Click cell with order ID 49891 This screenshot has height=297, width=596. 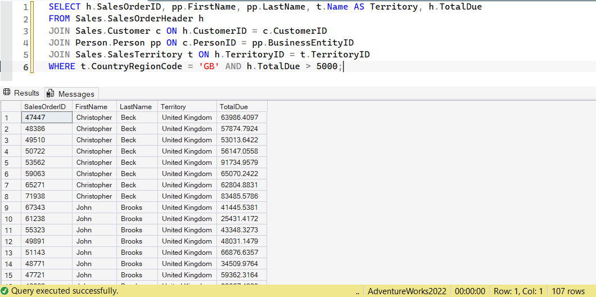pos(47,241)
